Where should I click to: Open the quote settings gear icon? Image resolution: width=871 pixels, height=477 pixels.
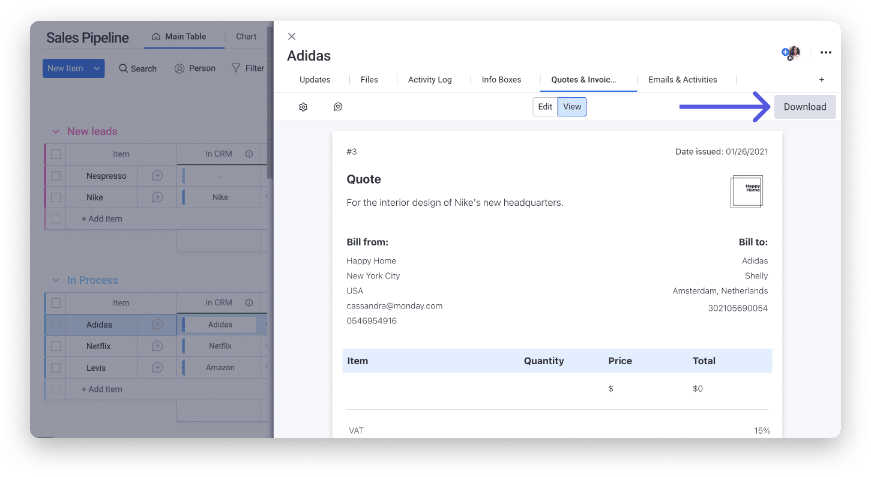pos(303,107)
